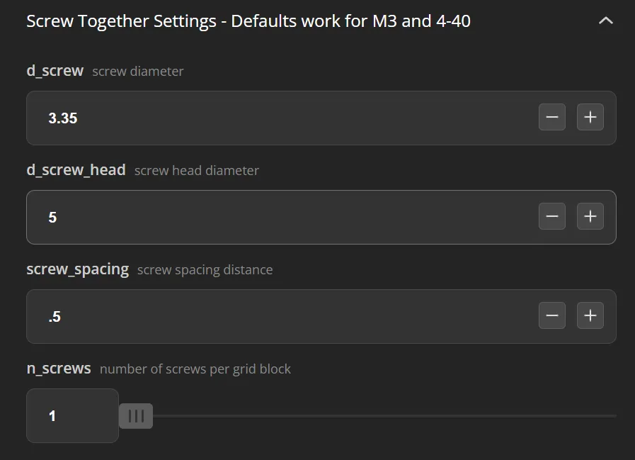Click the Screw Together Settings header title
This screenshot has height=460, width=635.
coord(248,21)
